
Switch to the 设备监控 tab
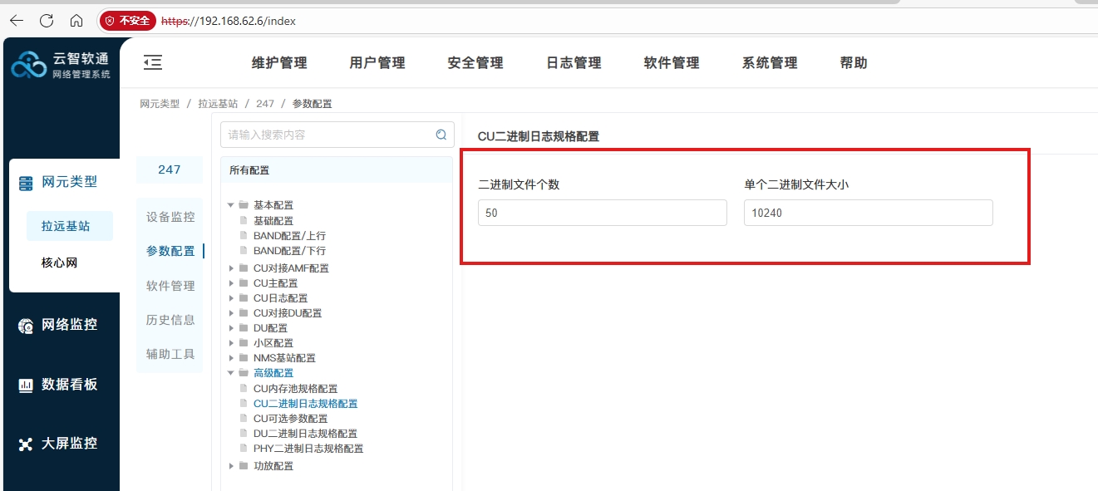coord(170,217)
